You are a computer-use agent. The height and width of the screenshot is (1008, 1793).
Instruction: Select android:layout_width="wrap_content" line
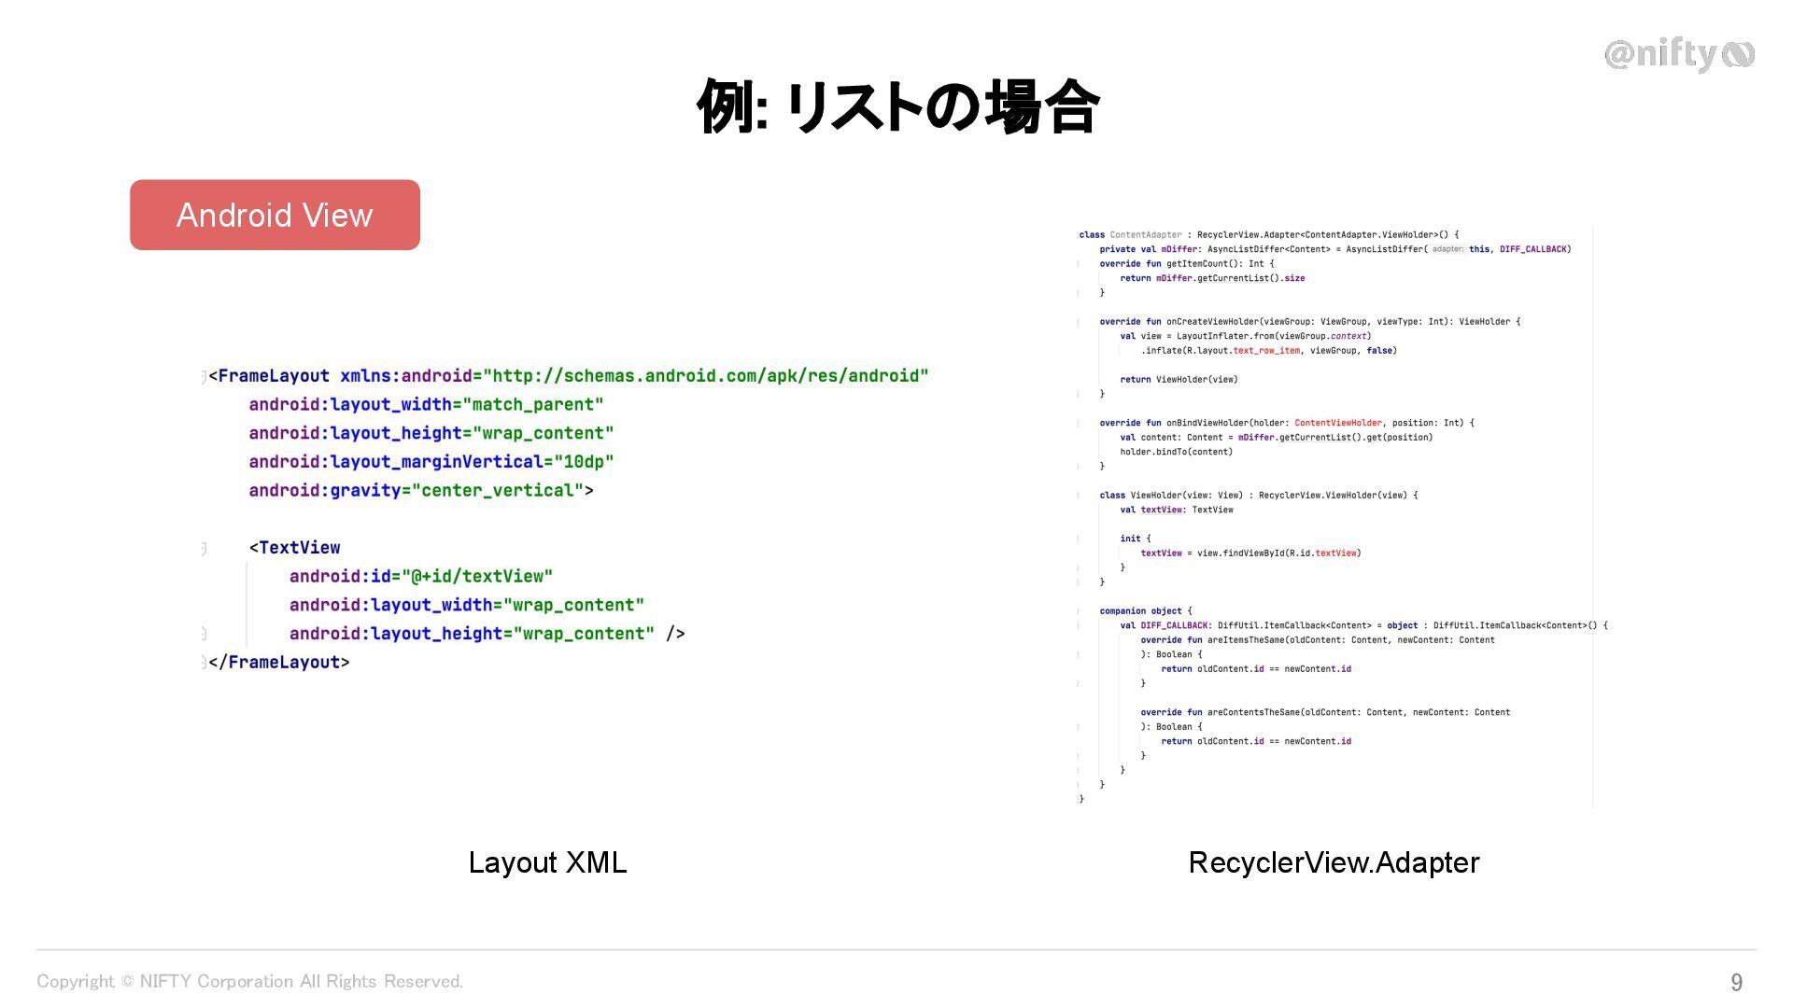[466, 605]
